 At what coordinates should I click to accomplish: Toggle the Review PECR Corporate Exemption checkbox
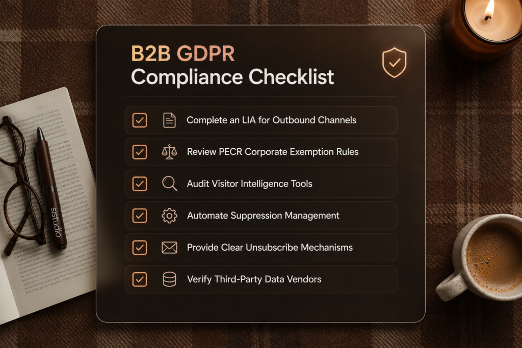tap(140, 152)
